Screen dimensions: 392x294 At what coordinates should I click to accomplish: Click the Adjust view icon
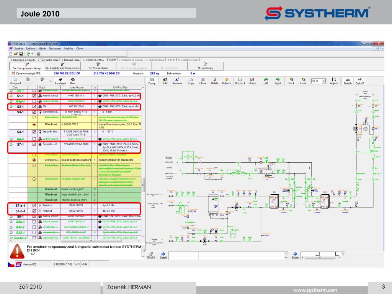coord(334,81)
